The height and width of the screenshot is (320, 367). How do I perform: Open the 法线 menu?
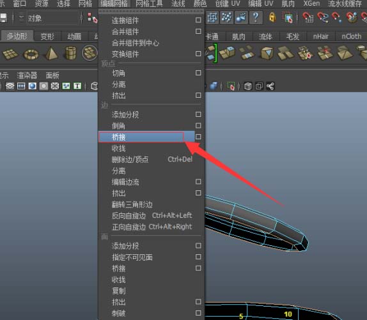[178, 3]
